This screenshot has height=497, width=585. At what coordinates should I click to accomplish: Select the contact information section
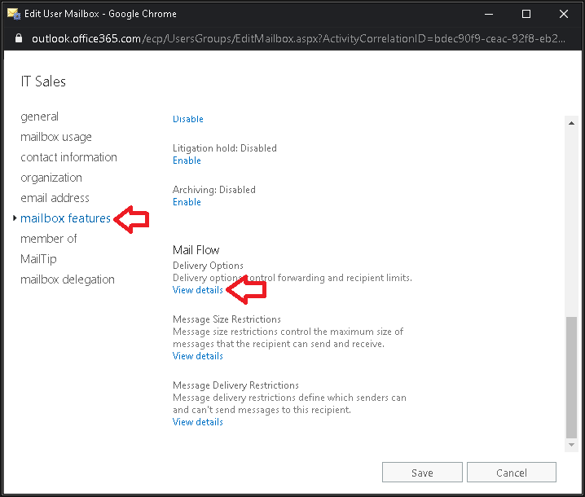tap(68, 157)
